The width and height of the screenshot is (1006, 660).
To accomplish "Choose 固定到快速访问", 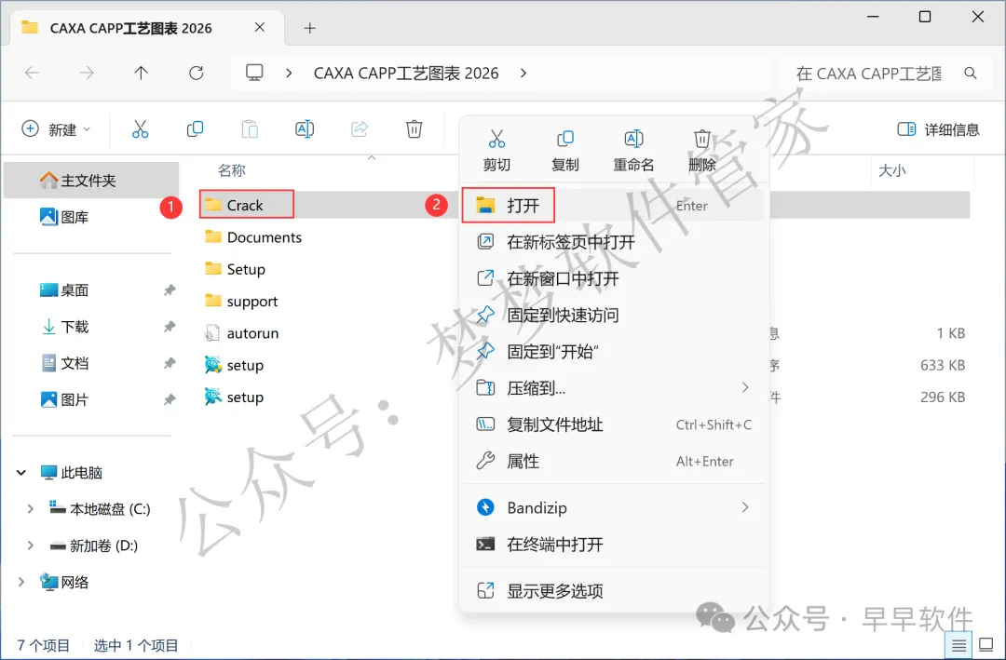I will tap(613, 315).
